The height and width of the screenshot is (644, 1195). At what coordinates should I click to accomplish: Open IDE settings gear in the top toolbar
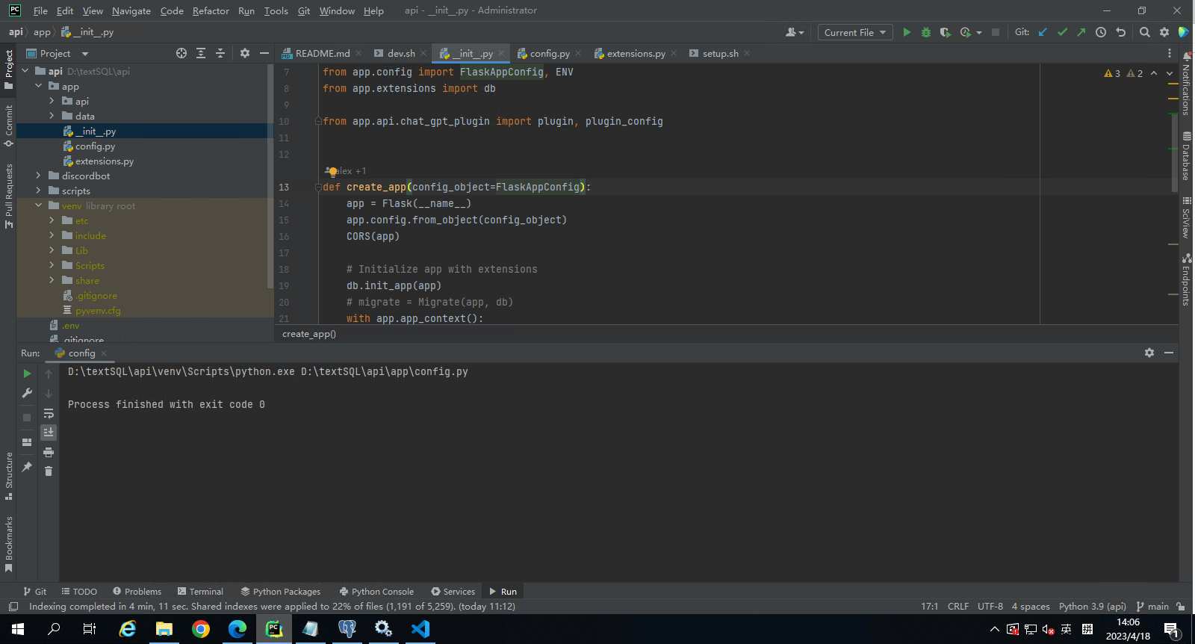click(1164, 32)
